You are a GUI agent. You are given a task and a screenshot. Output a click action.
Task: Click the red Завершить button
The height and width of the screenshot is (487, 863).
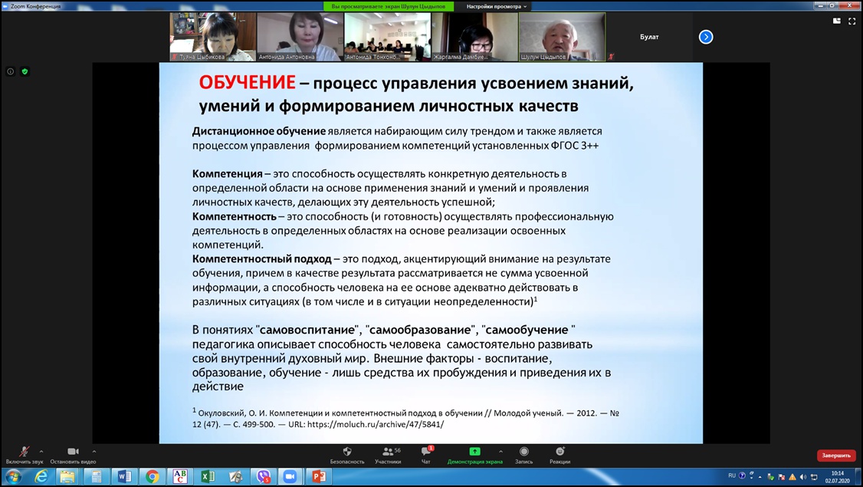click(836, 456)
